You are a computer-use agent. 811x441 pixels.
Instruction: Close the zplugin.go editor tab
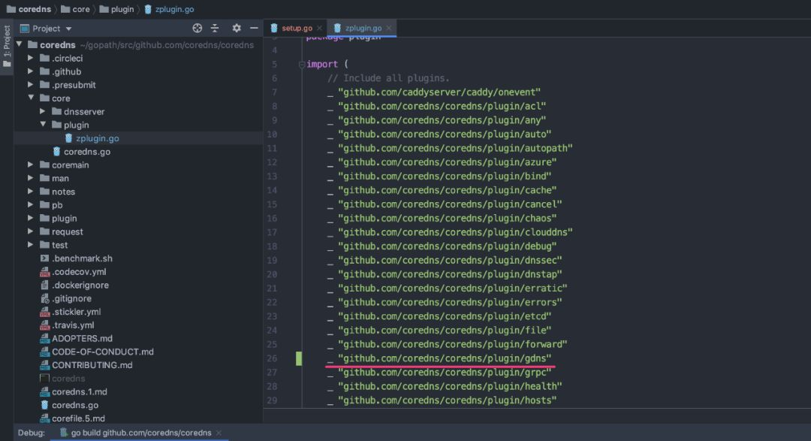coord(389,29)
